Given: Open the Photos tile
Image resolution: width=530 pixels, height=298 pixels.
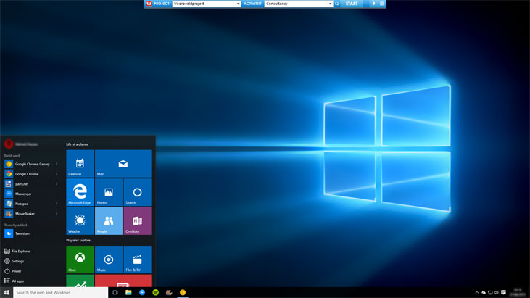Looking at the screenshot, I should coord(108,192).
